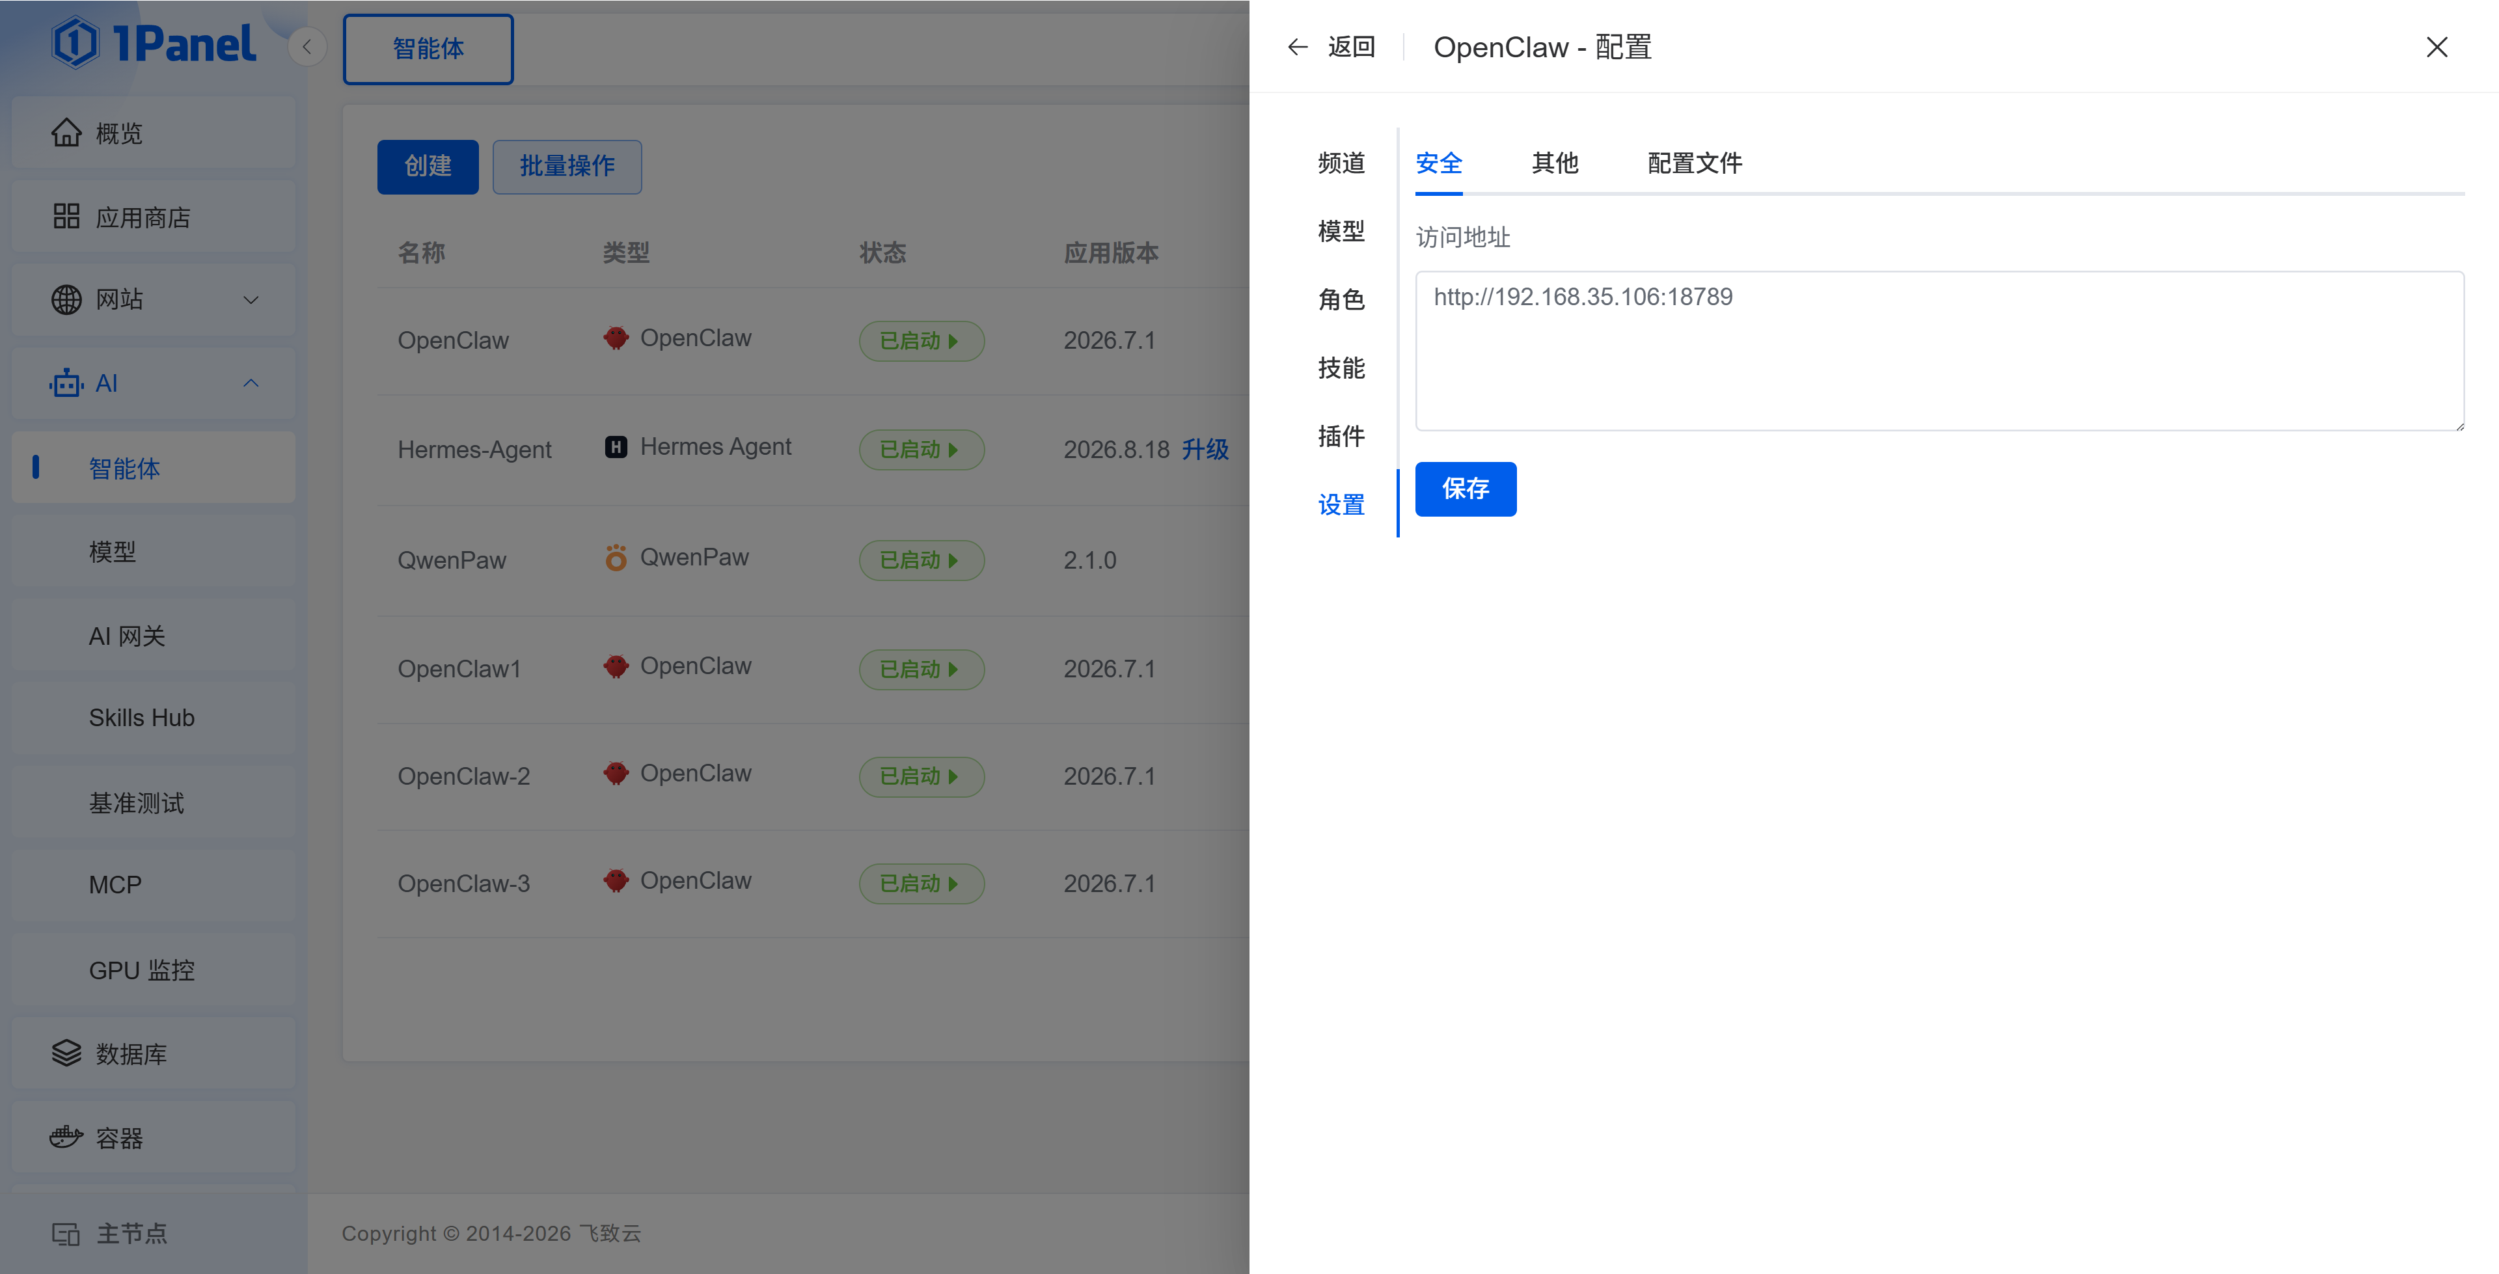The width and height of the screenshot is (2499, 1274).
Task: Open GPU 监控 in the sidebar
Action: click(154, 970)
